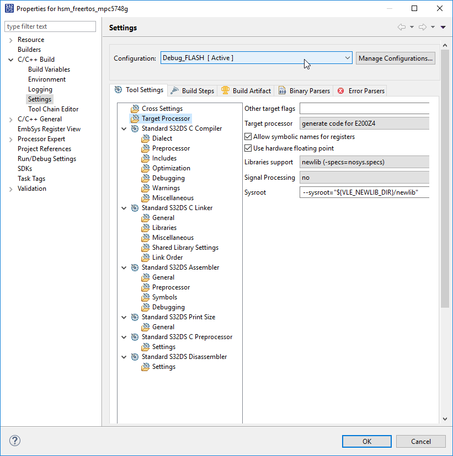Expand the Resource tree node

pos(11,40)
